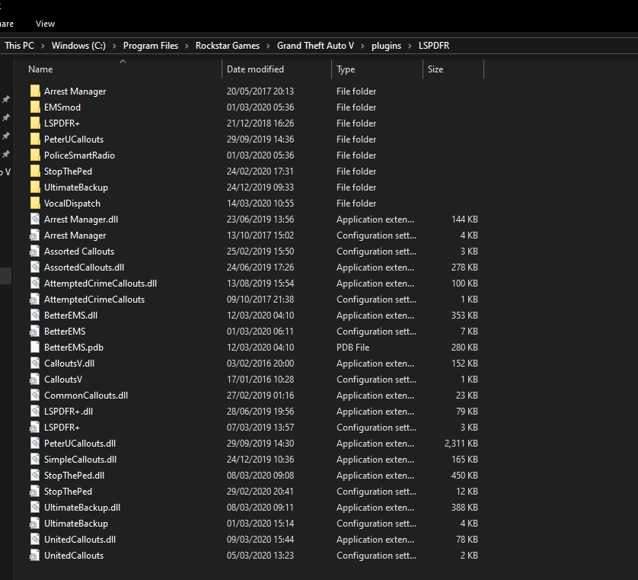Select the CalloutsV.dll file icon

tap(35, 364)
